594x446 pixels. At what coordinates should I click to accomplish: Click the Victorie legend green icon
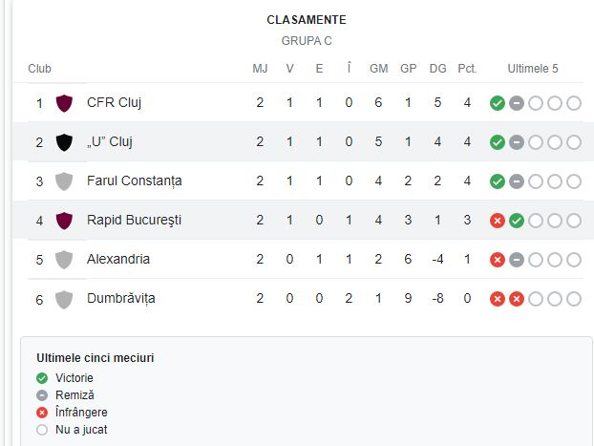(42, 378)
